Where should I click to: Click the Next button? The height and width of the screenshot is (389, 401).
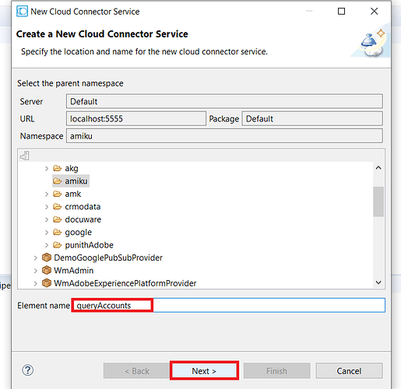(204, 371)
